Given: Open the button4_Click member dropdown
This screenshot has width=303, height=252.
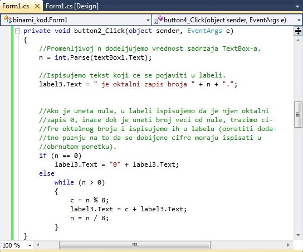Looking at the screenshot, I should pos(299,20).
